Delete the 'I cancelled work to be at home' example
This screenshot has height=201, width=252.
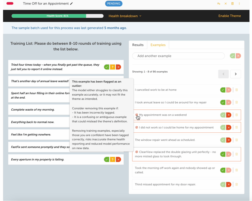click(237, 90)
